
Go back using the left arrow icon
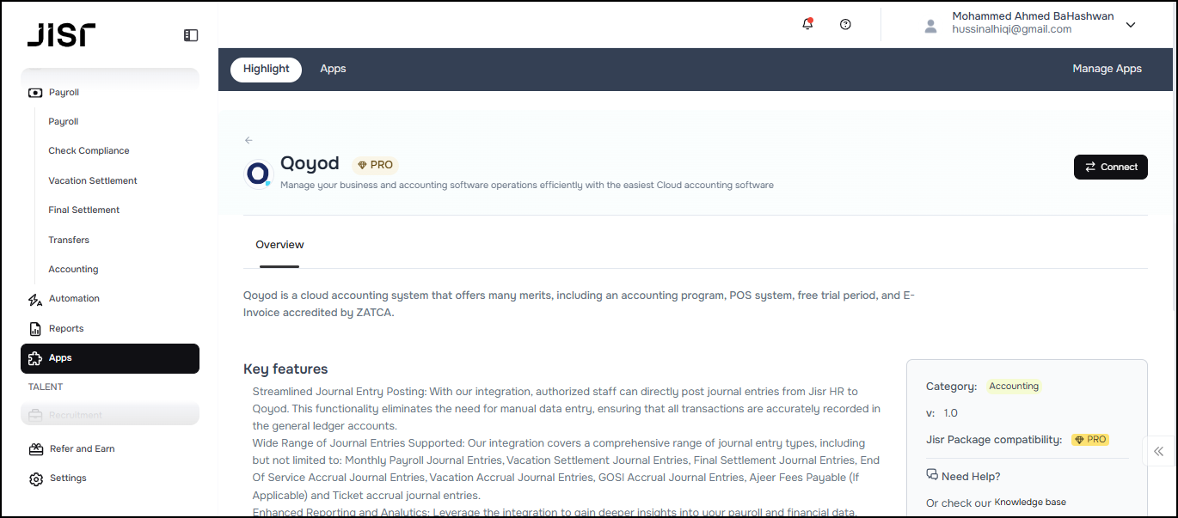248,140
